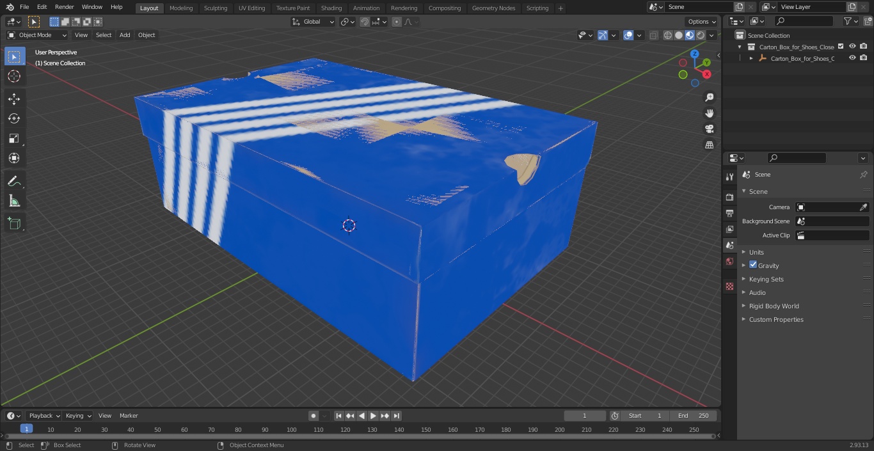Activate the Scale tool
This screenshot has width=874, height=451.
[14, 138]
